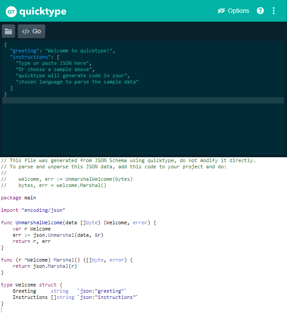Click "bytes, err = welcome.Marshal()" comment
287x322 pixels.
(x=62, y=185)
